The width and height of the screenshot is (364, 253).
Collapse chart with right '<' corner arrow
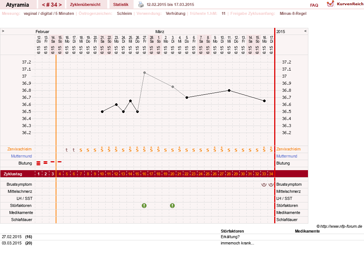pyautogui.click(x=305, y=31)
